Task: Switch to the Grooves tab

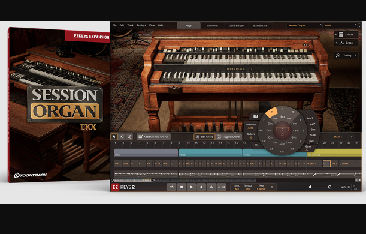Action: point(213,26)
